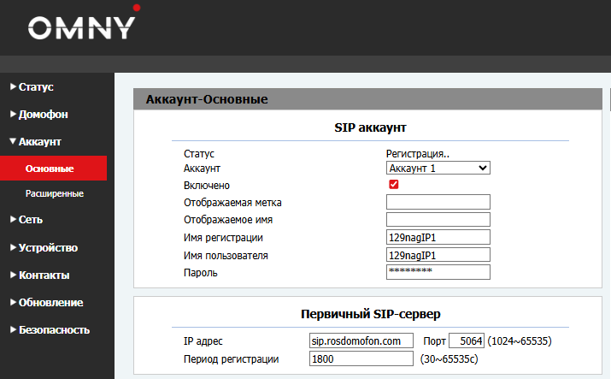The image size is (611, 379).
Task: Click the Пароль password field
Action: (438, 272)
